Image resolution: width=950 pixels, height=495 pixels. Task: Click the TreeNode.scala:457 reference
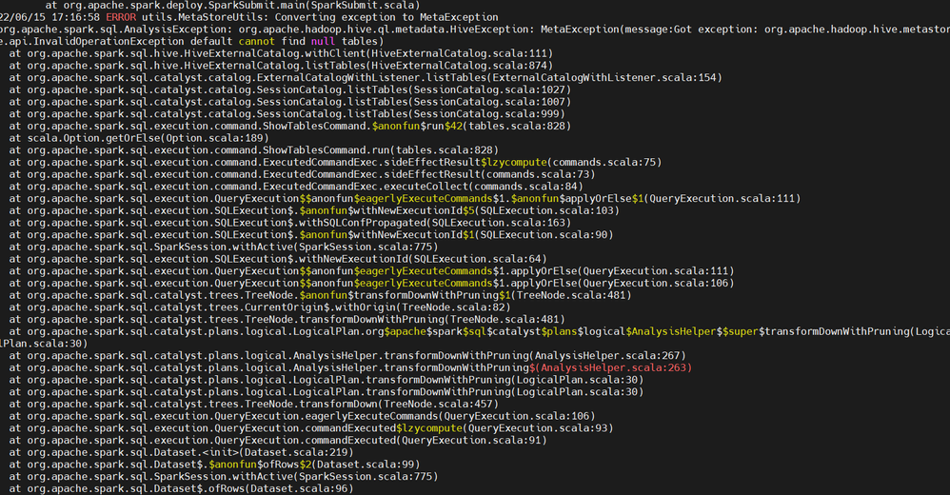(x=438, y=405)
